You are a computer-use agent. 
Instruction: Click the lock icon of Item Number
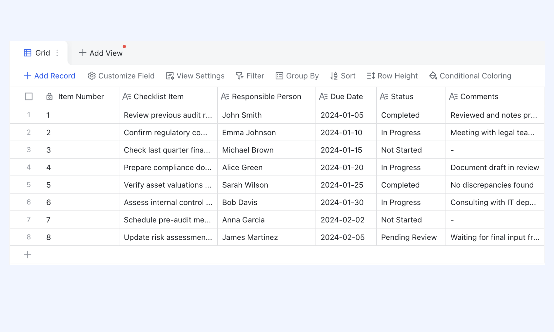(x=49, y=97)
